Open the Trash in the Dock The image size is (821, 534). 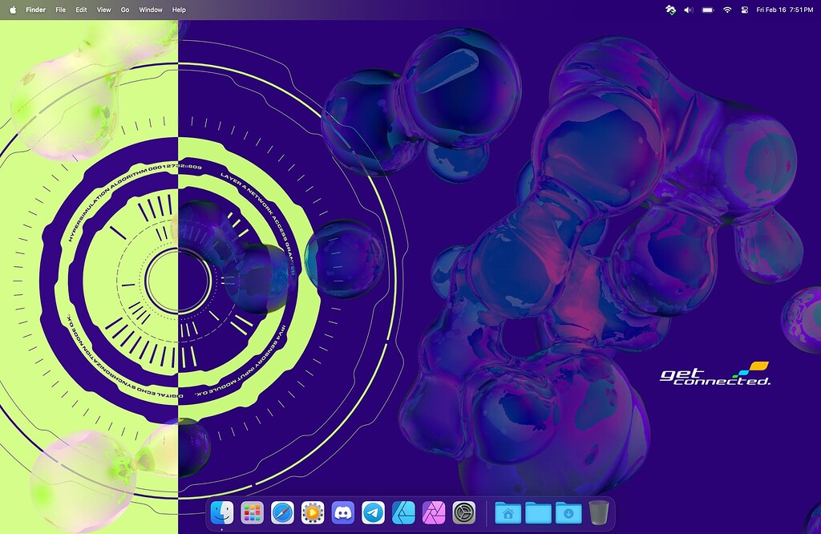click(598, 512)
